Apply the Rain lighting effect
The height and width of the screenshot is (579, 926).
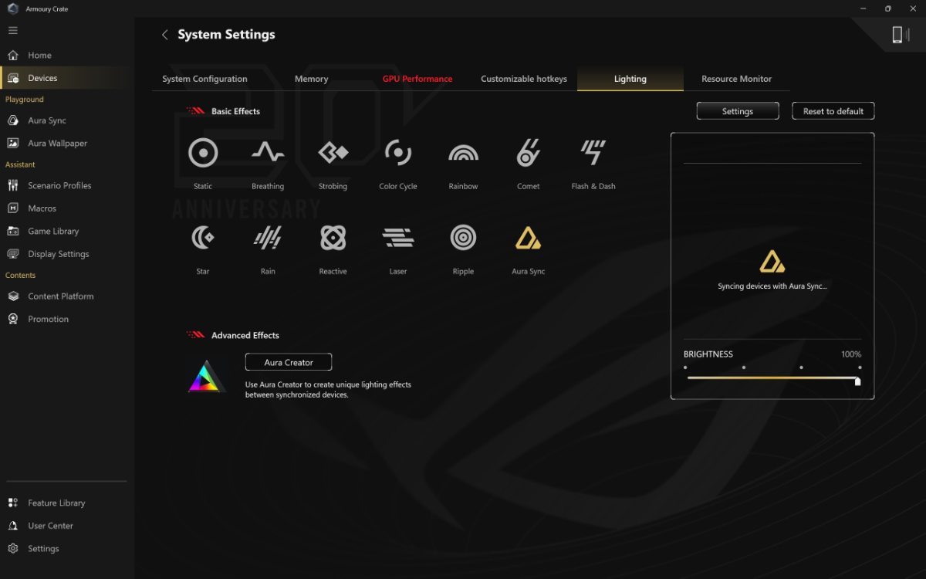click(268, 238)
